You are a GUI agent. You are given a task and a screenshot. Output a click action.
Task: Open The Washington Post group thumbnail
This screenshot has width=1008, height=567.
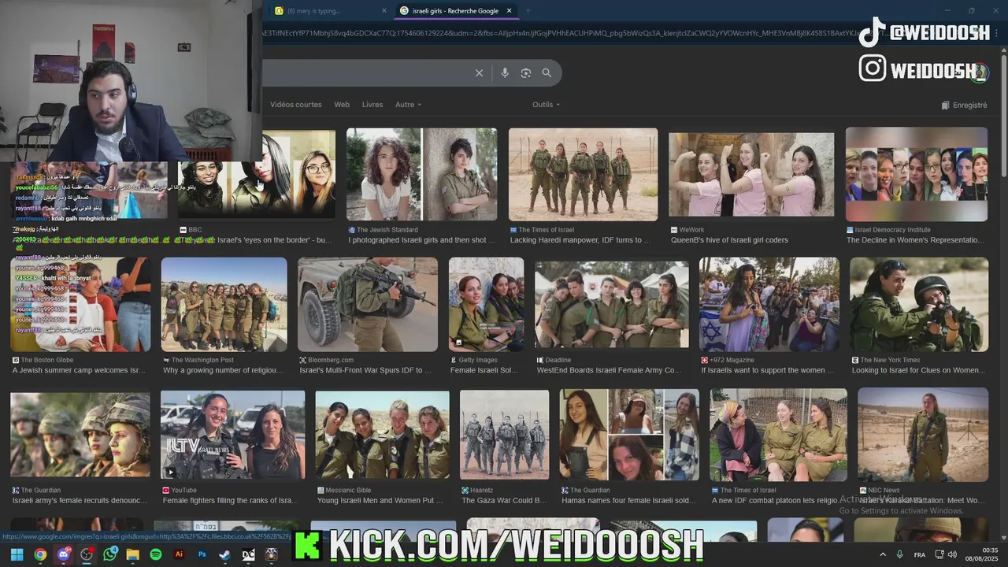coord(224,304)
